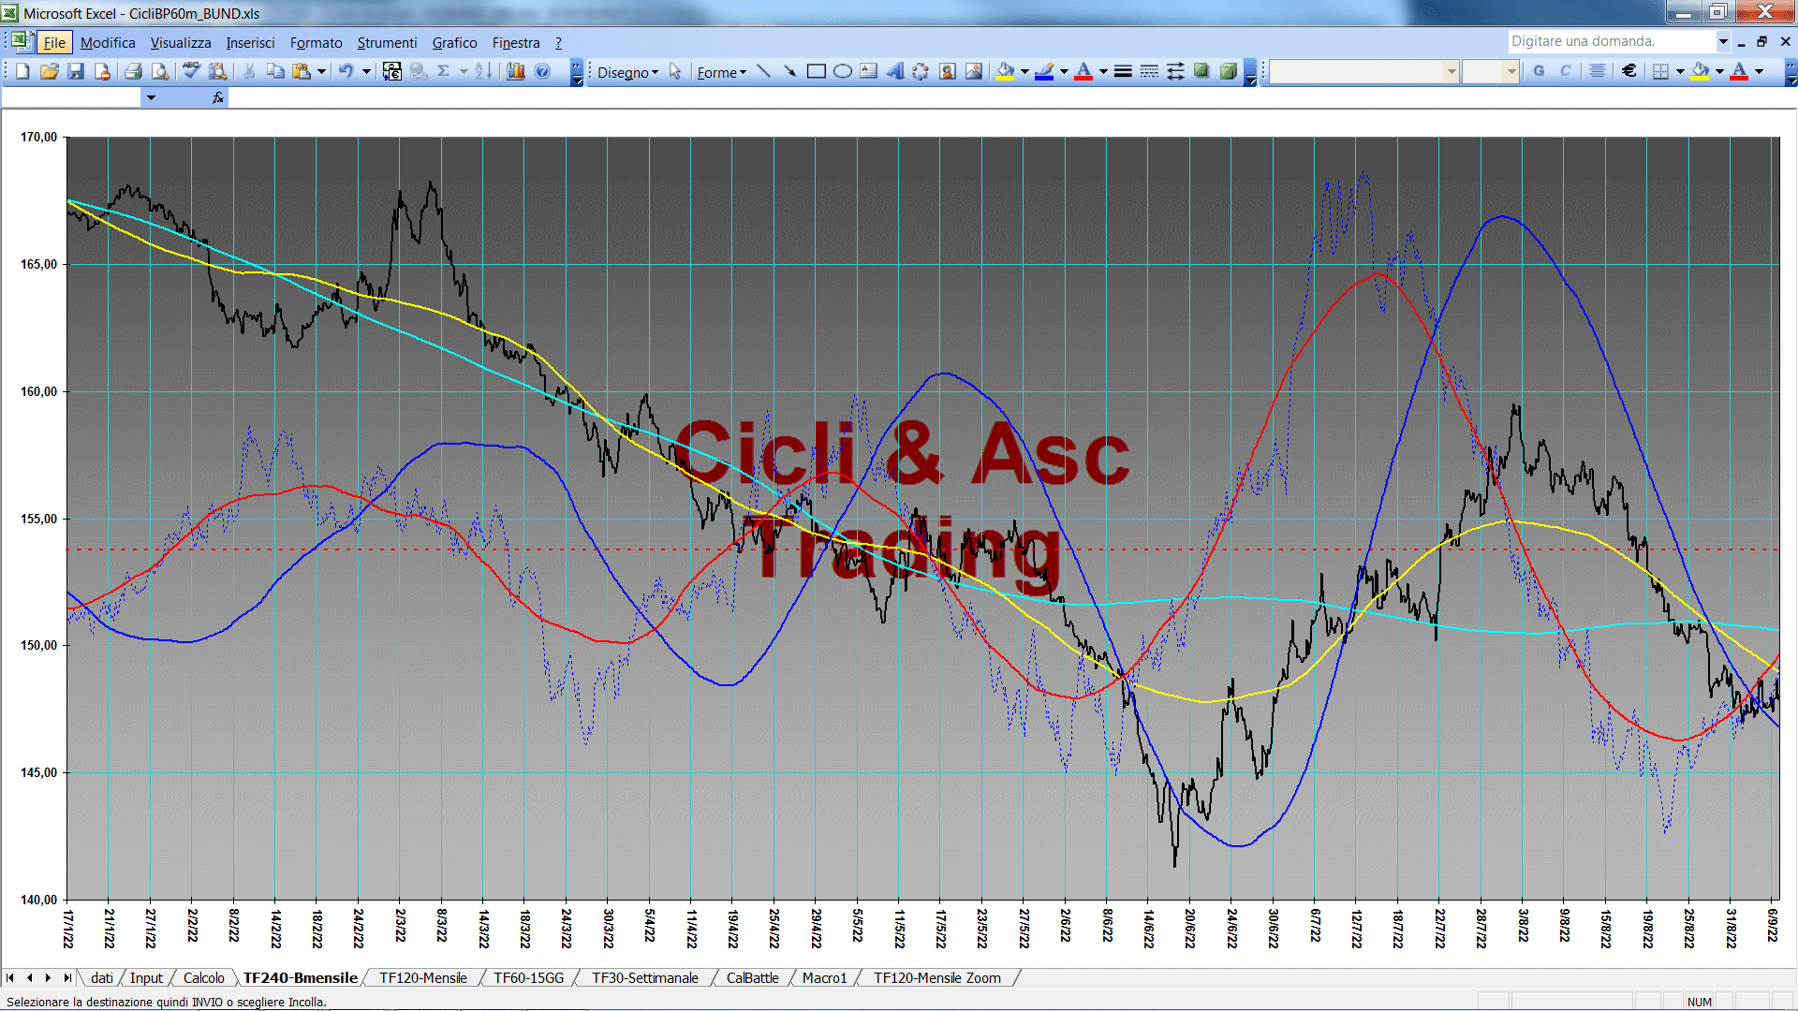Open the Inserisci menu
Viewport: 1798px width, 1011px height.
(250, 42)
